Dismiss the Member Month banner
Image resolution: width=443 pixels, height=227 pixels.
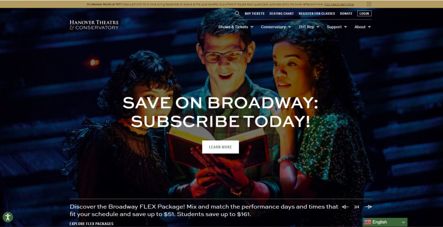369,4
